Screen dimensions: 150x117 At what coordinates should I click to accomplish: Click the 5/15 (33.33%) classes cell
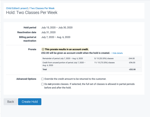(104, 58)
